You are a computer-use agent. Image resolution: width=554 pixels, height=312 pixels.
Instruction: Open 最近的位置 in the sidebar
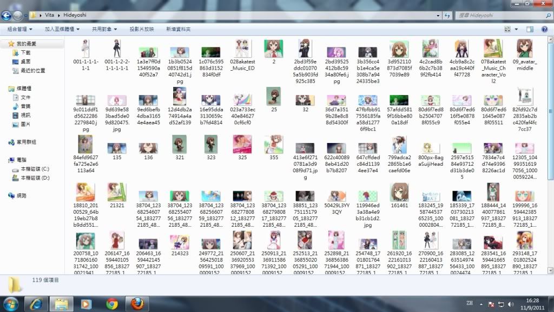pos(33,71)
